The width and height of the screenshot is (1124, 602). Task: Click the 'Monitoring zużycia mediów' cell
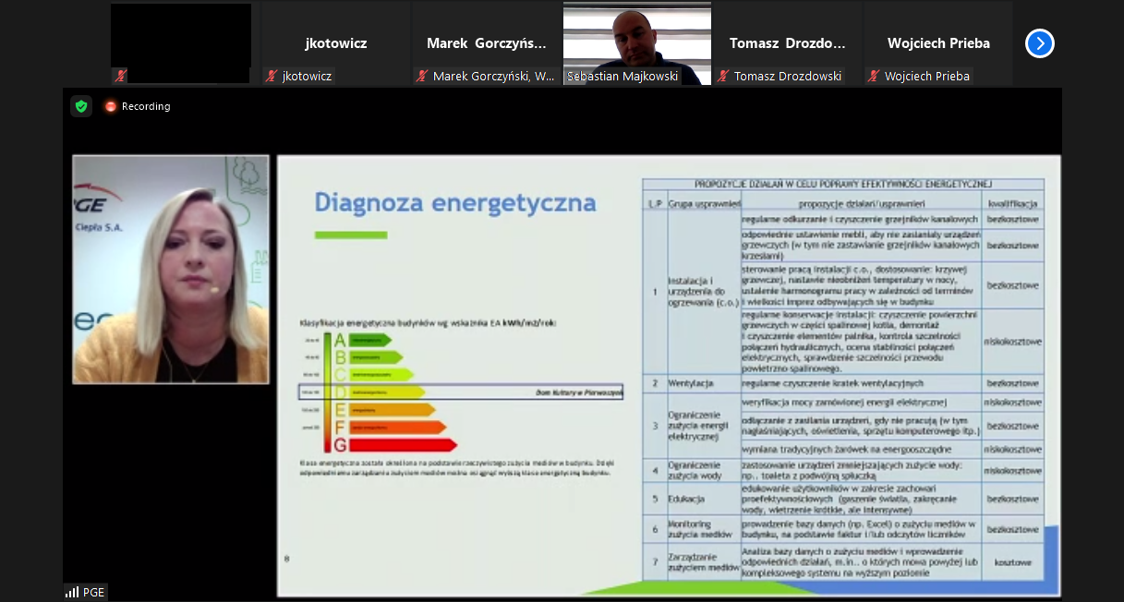pos(704,529)
